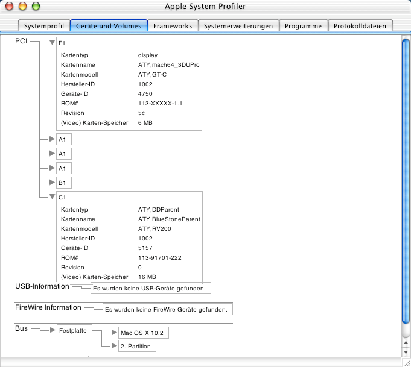
Task: Open the Systemerweiterungen tab
Action: point(238,26)
